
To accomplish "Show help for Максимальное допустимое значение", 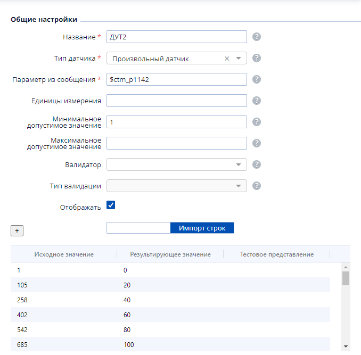I will click(257, 143).
